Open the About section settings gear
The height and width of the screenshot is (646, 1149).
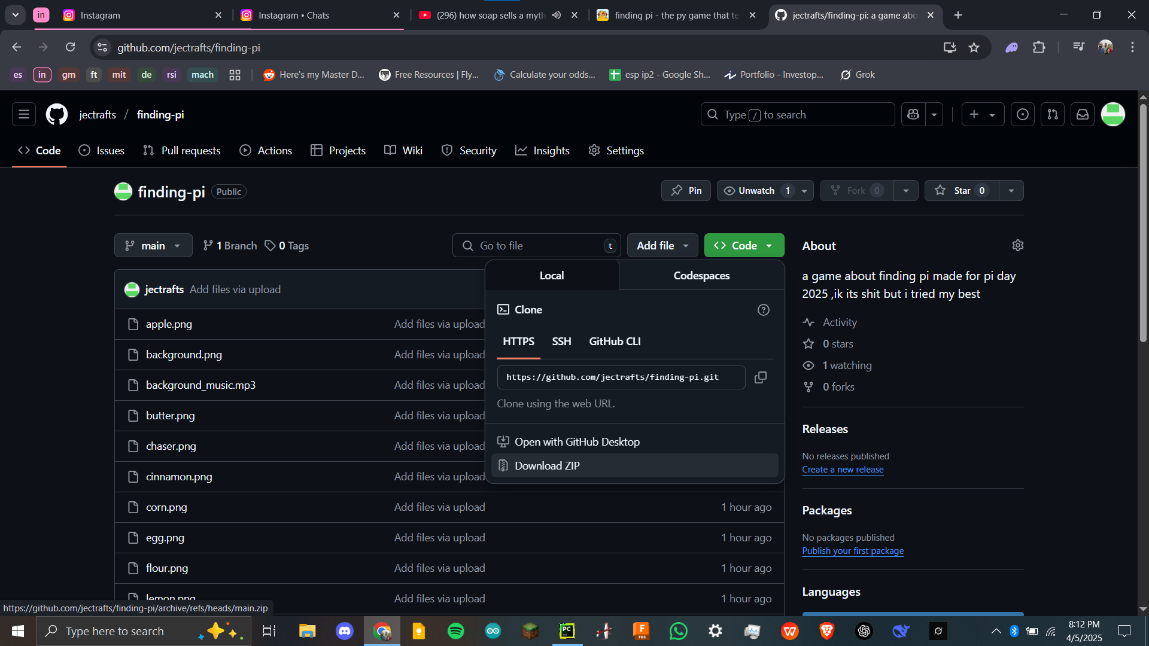[x=1018, y=245]
